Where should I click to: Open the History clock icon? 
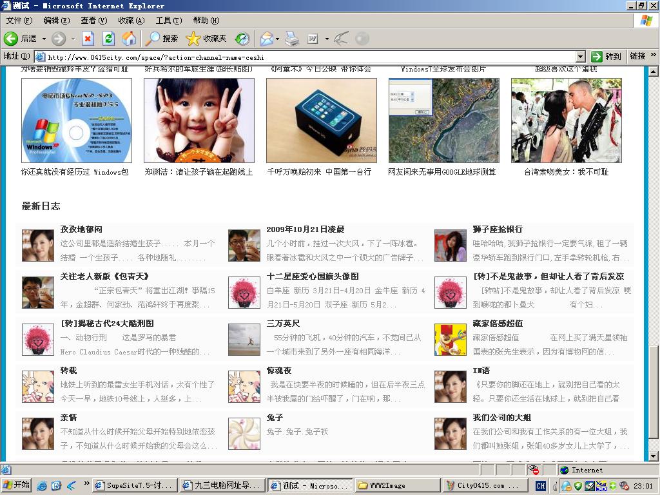pos(242,39)
